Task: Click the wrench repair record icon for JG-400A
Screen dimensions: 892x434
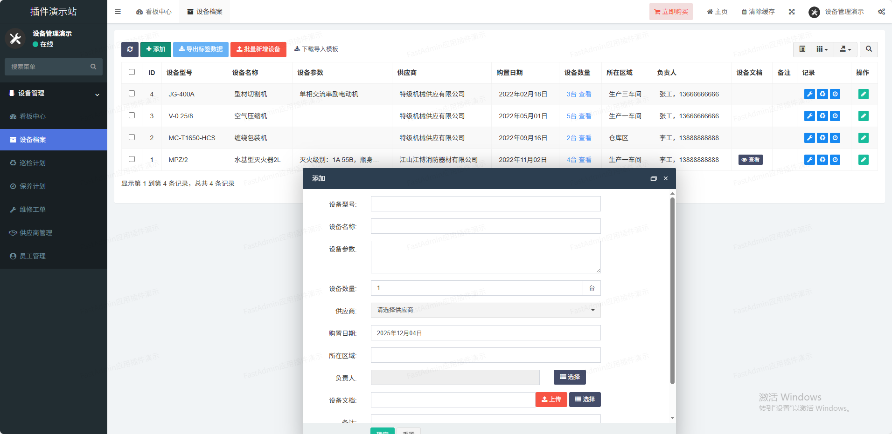Action: 809,94
